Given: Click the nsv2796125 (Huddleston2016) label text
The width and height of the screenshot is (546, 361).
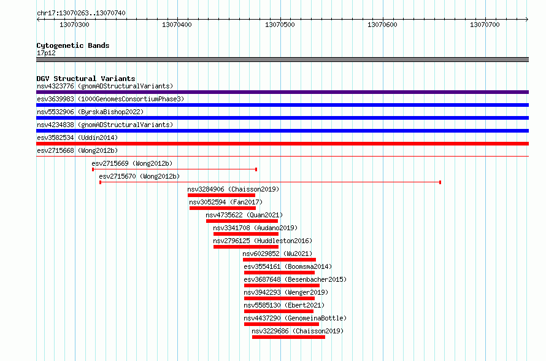Looking at the screenshot, I should [263, 241].
